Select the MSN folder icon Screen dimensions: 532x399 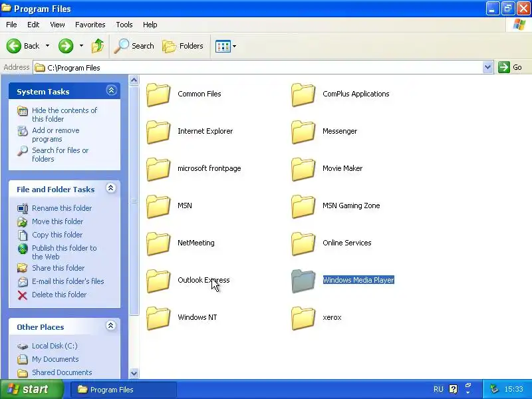tap(158, 207)
